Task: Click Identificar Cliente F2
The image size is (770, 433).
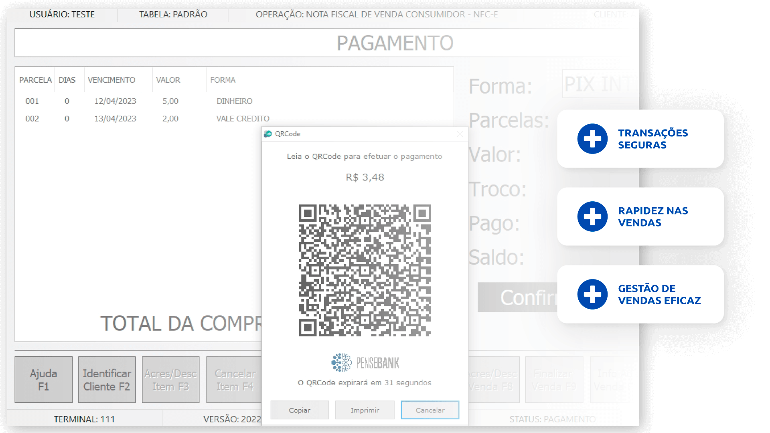Action: tap(107, 379)
